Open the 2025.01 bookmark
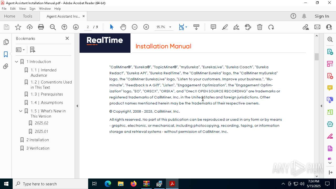Viewport: 336px width, 189px height. point(41,132)
